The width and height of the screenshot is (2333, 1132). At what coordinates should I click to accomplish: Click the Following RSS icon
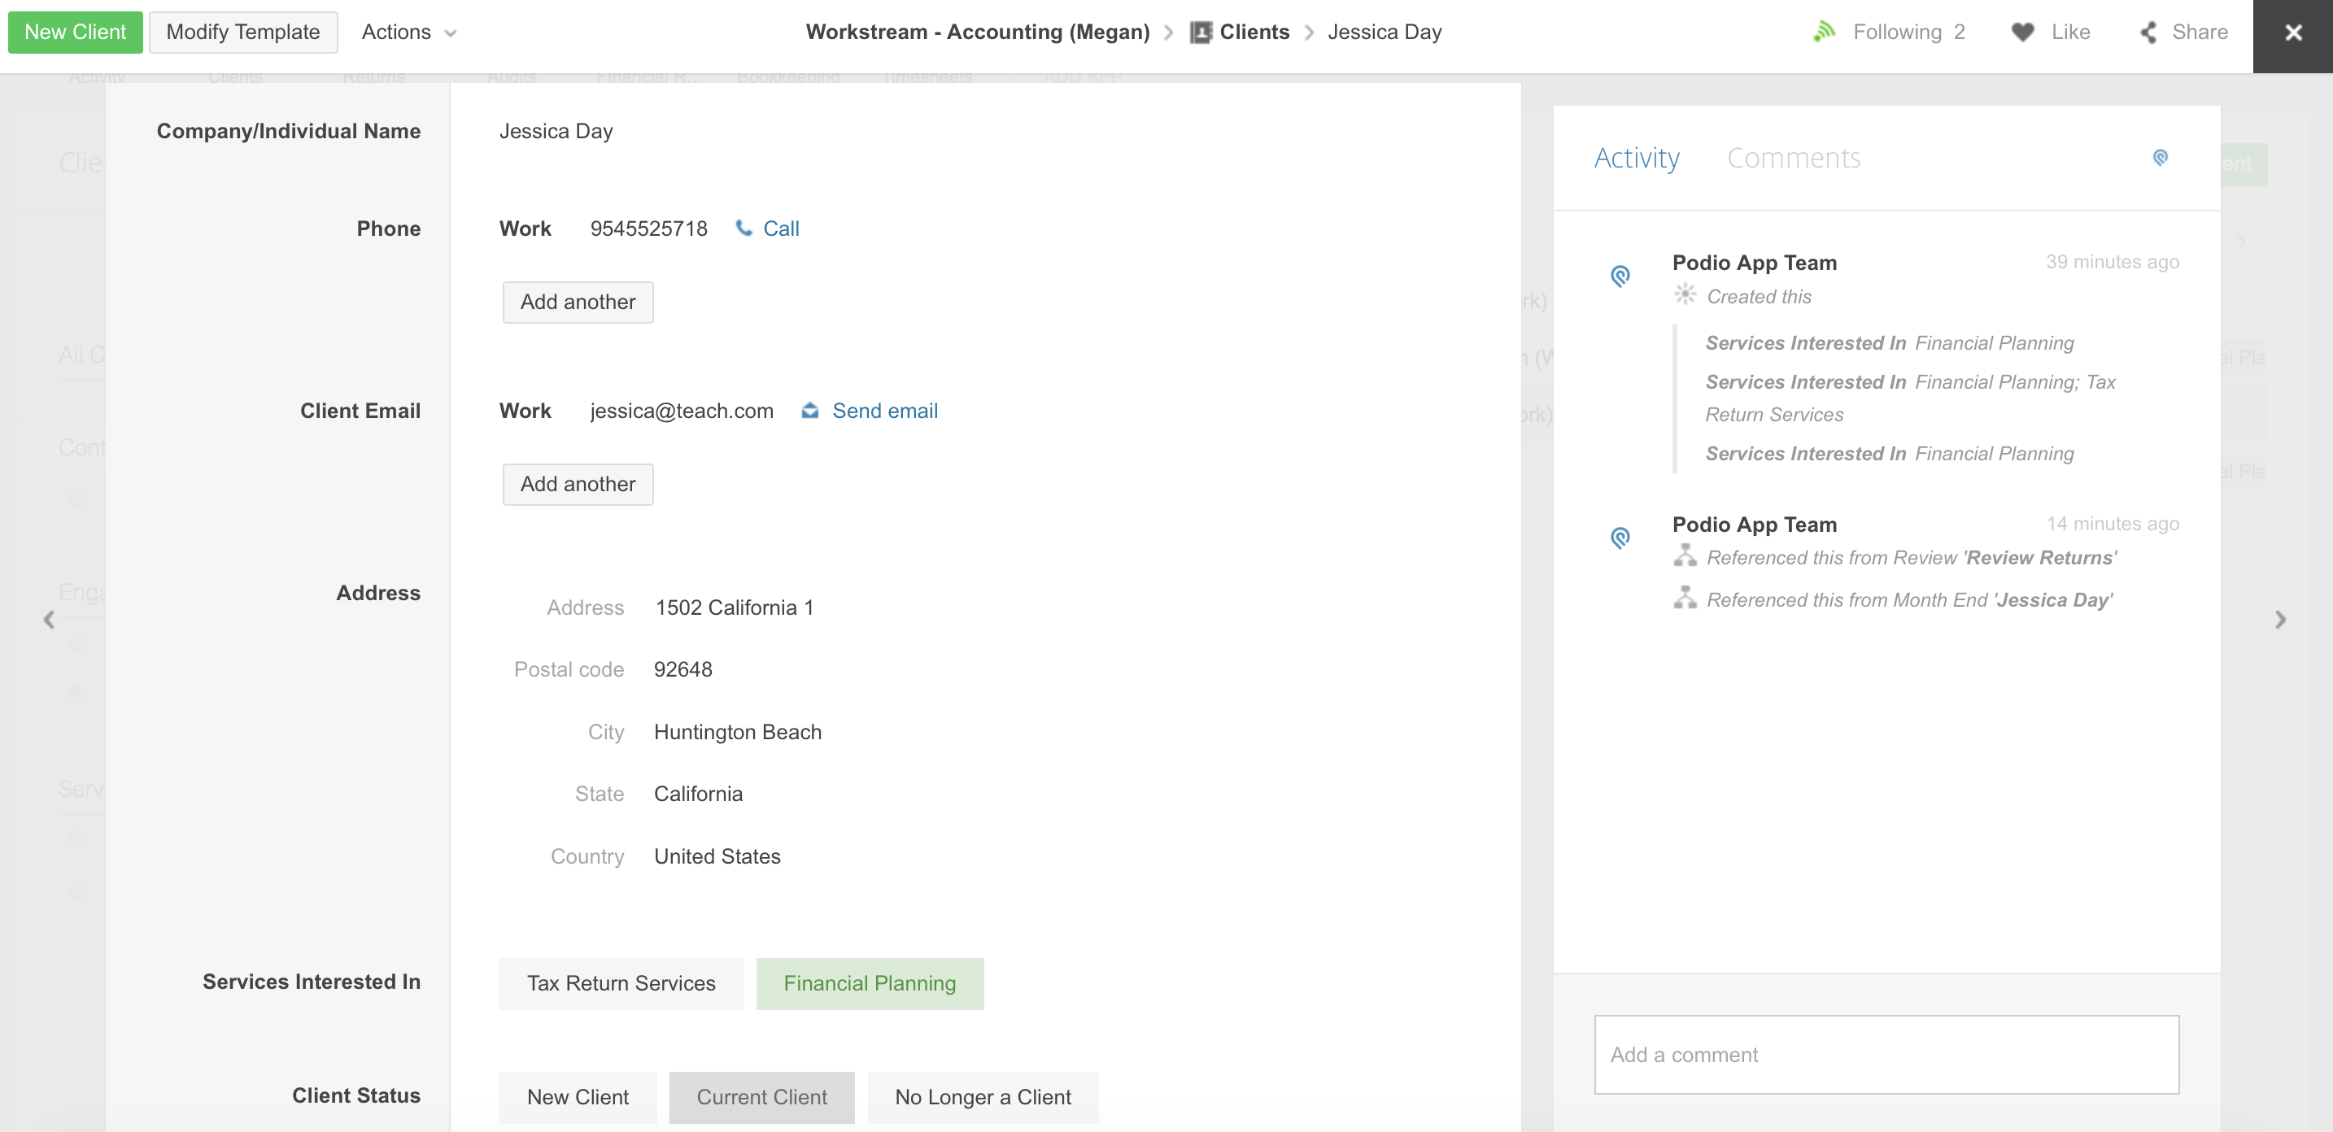[1824, 32]
